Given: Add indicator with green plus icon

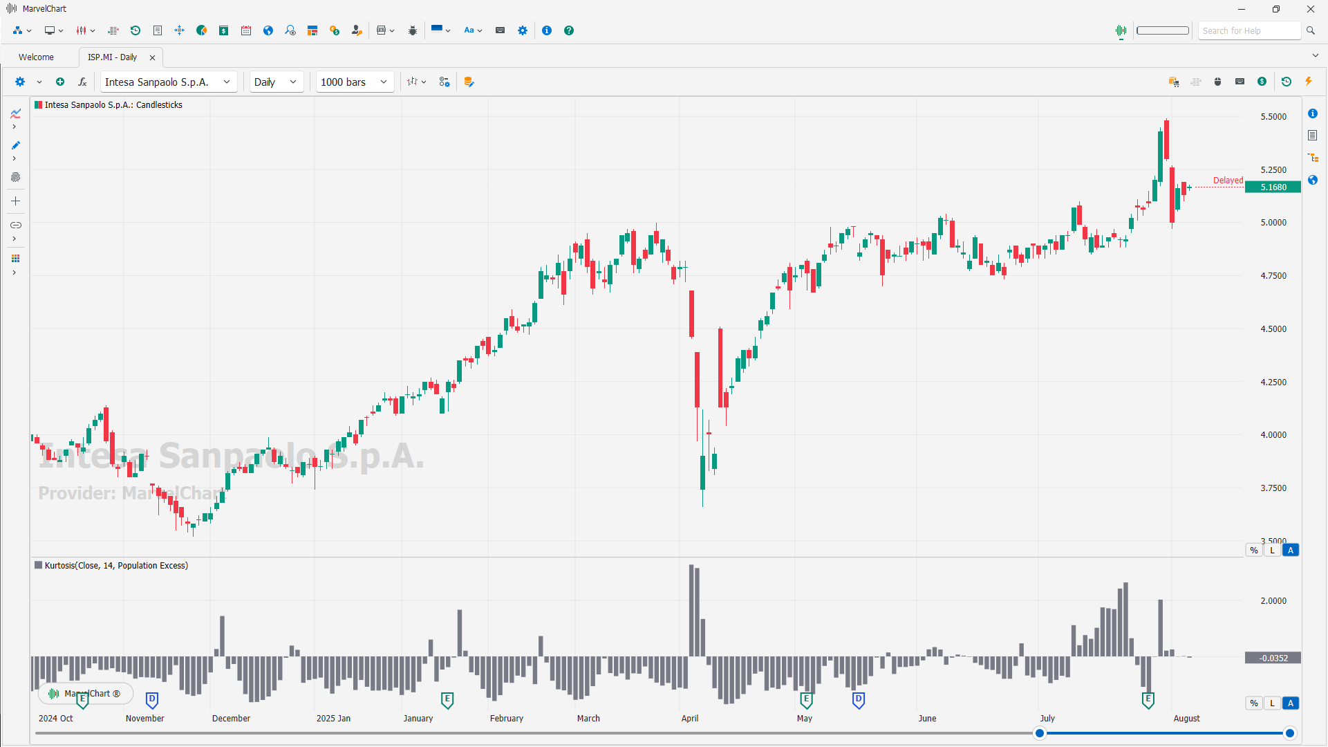Looking at the screenshot, I should point(60,82).
